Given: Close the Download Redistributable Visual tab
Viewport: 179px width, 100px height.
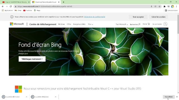Looking at the screenshot, I should pos(59,2).
